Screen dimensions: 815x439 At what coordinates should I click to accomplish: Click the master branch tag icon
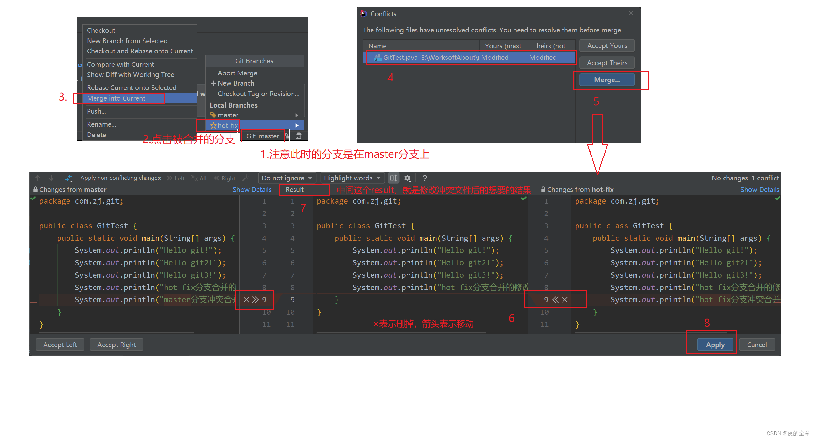coord(213,115)
